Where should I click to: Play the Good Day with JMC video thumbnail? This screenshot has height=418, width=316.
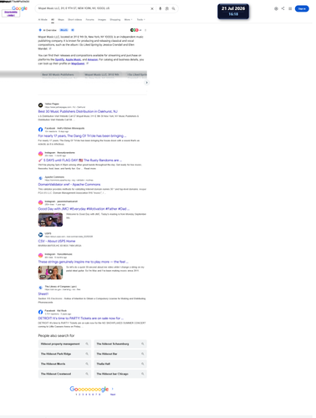(x=50, y=220)
